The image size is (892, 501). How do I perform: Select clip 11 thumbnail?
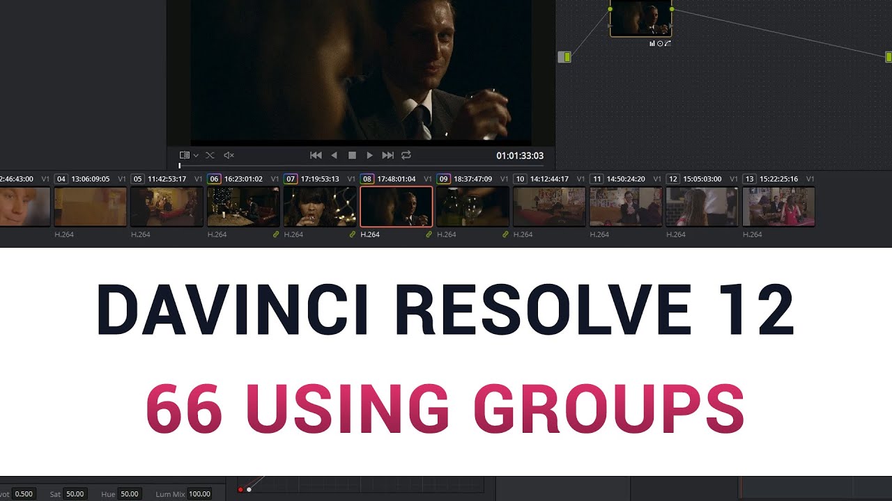(626, 207)
